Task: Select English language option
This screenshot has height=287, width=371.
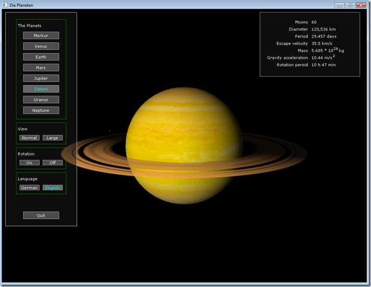Action: (53, 188)
